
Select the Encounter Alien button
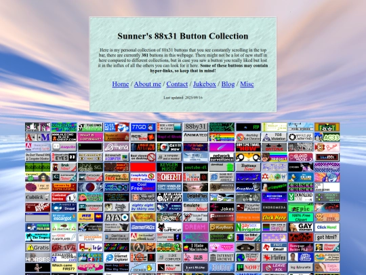click(x=248, y=207)
